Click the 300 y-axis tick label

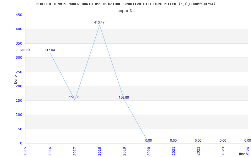pyautogui.click(x=19, y=58)
